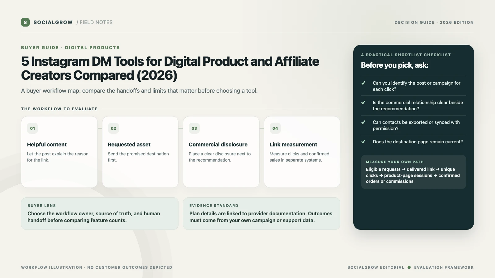Click the 'Choose the workflow owner' statement
This screenshot has width=495, height=278.
pyautogui.click(x=94, y=217)
